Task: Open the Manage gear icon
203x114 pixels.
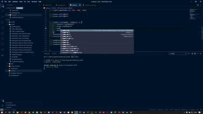Action: point(3,105)
